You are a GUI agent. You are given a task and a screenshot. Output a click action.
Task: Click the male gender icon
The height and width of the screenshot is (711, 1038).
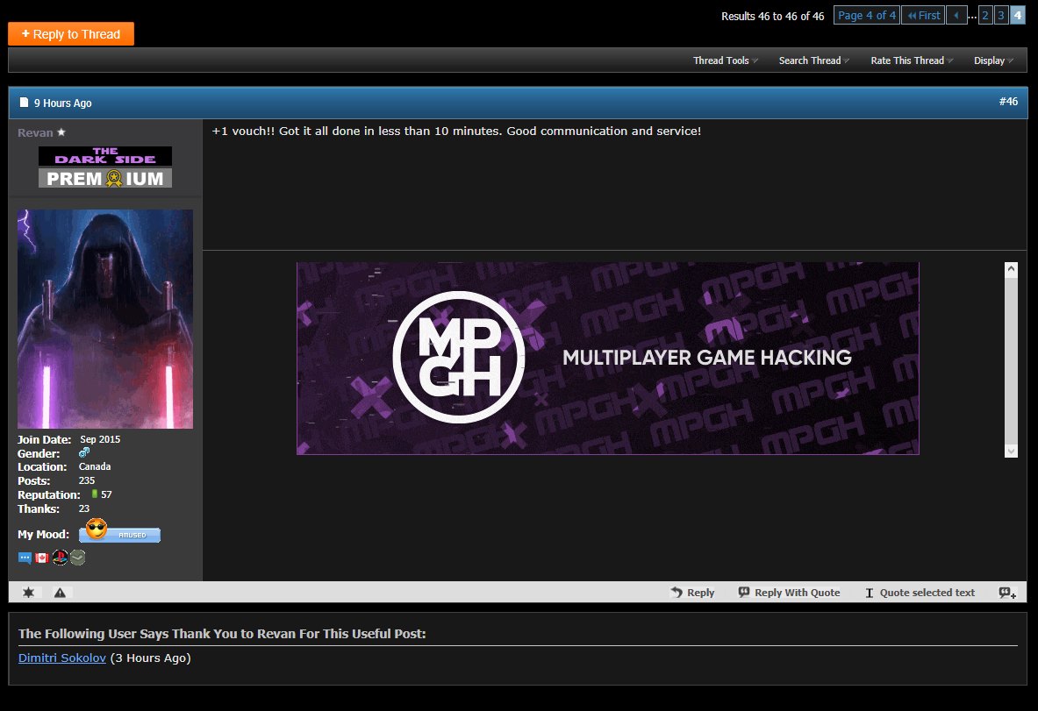[84, 452]
